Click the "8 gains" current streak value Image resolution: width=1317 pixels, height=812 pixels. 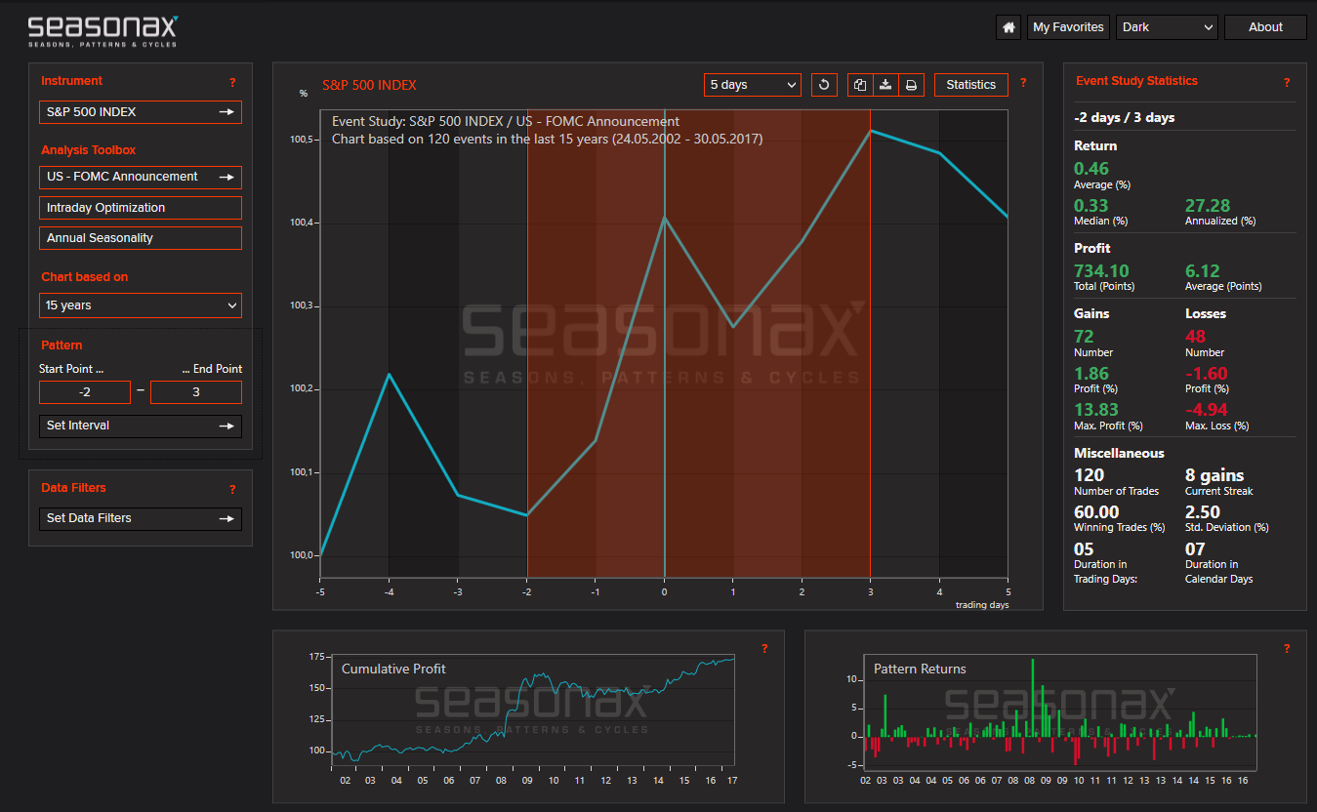[x=1214, y=476]
